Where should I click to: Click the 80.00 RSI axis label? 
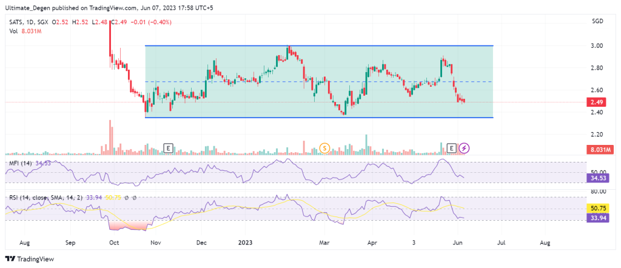[x=599, y=191]
